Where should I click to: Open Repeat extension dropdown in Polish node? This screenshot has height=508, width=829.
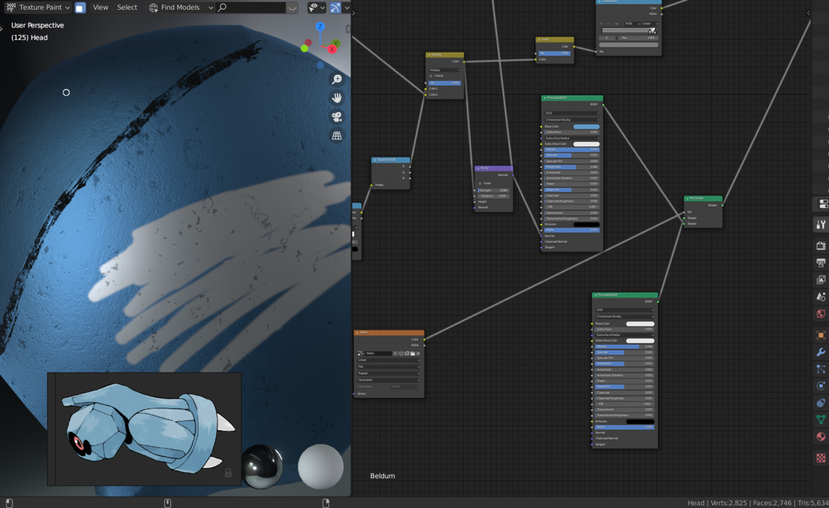388,373
